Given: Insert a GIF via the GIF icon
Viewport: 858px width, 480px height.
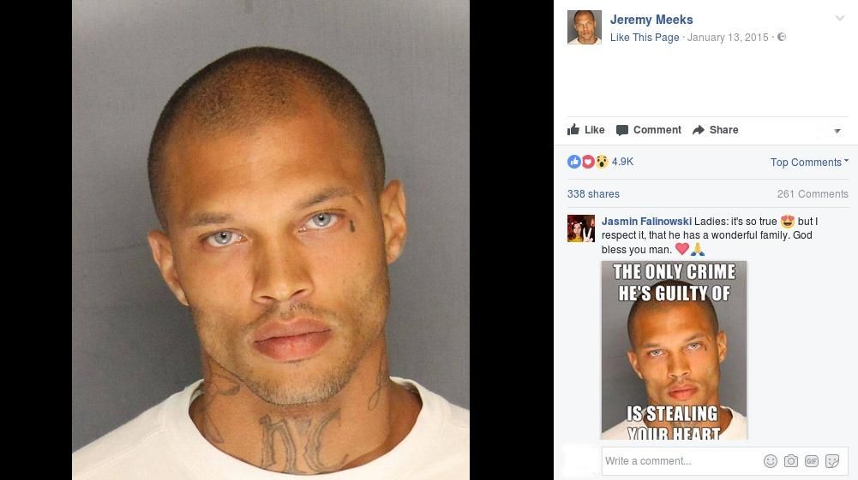Looking at the screenshot, I should [x=812, y=461].
